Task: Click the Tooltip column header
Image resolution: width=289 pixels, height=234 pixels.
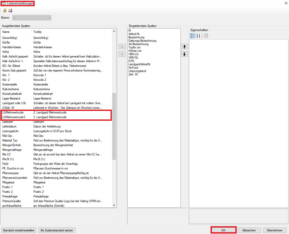Action: coord(68,32)
